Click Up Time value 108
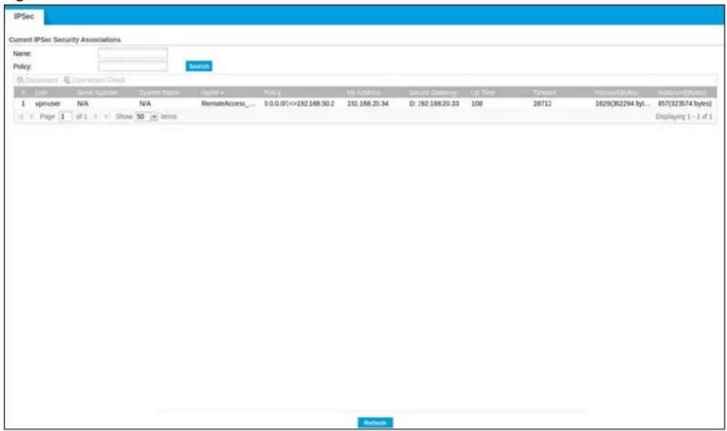 tap(476, 104)
